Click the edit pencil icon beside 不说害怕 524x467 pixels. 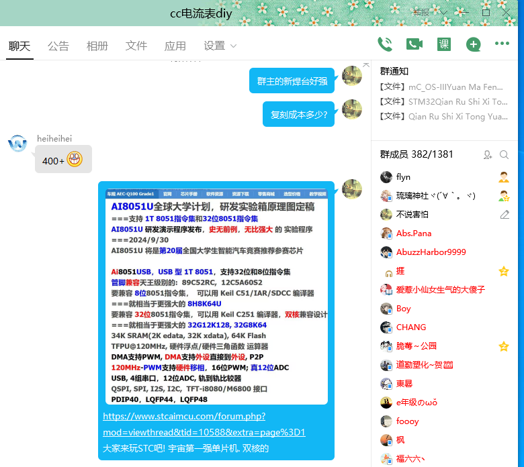(505, 214)
